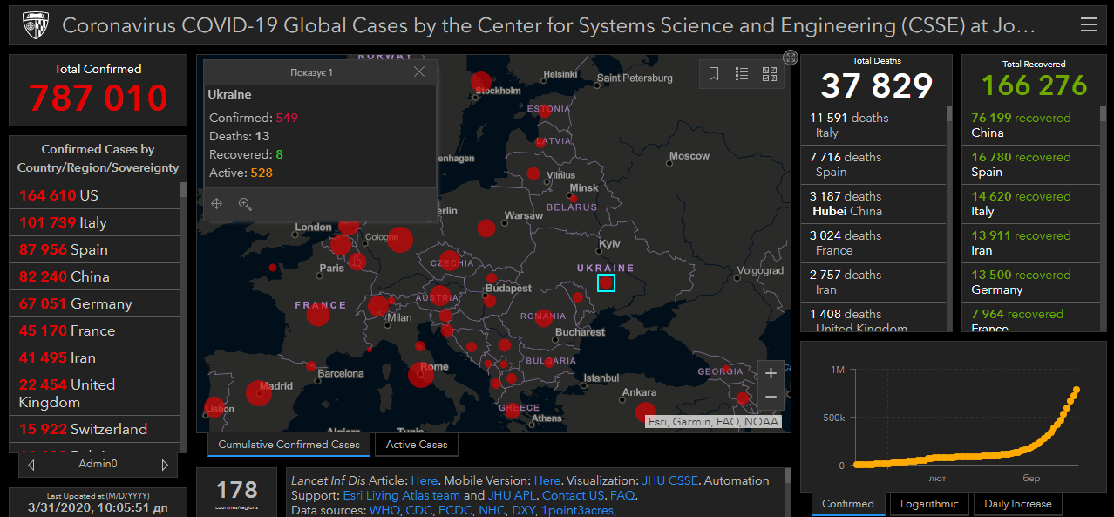This screenshot has height=517, width=1114.
Task: Click the 3 024 deaths France entry
Action: coord(873,242)
